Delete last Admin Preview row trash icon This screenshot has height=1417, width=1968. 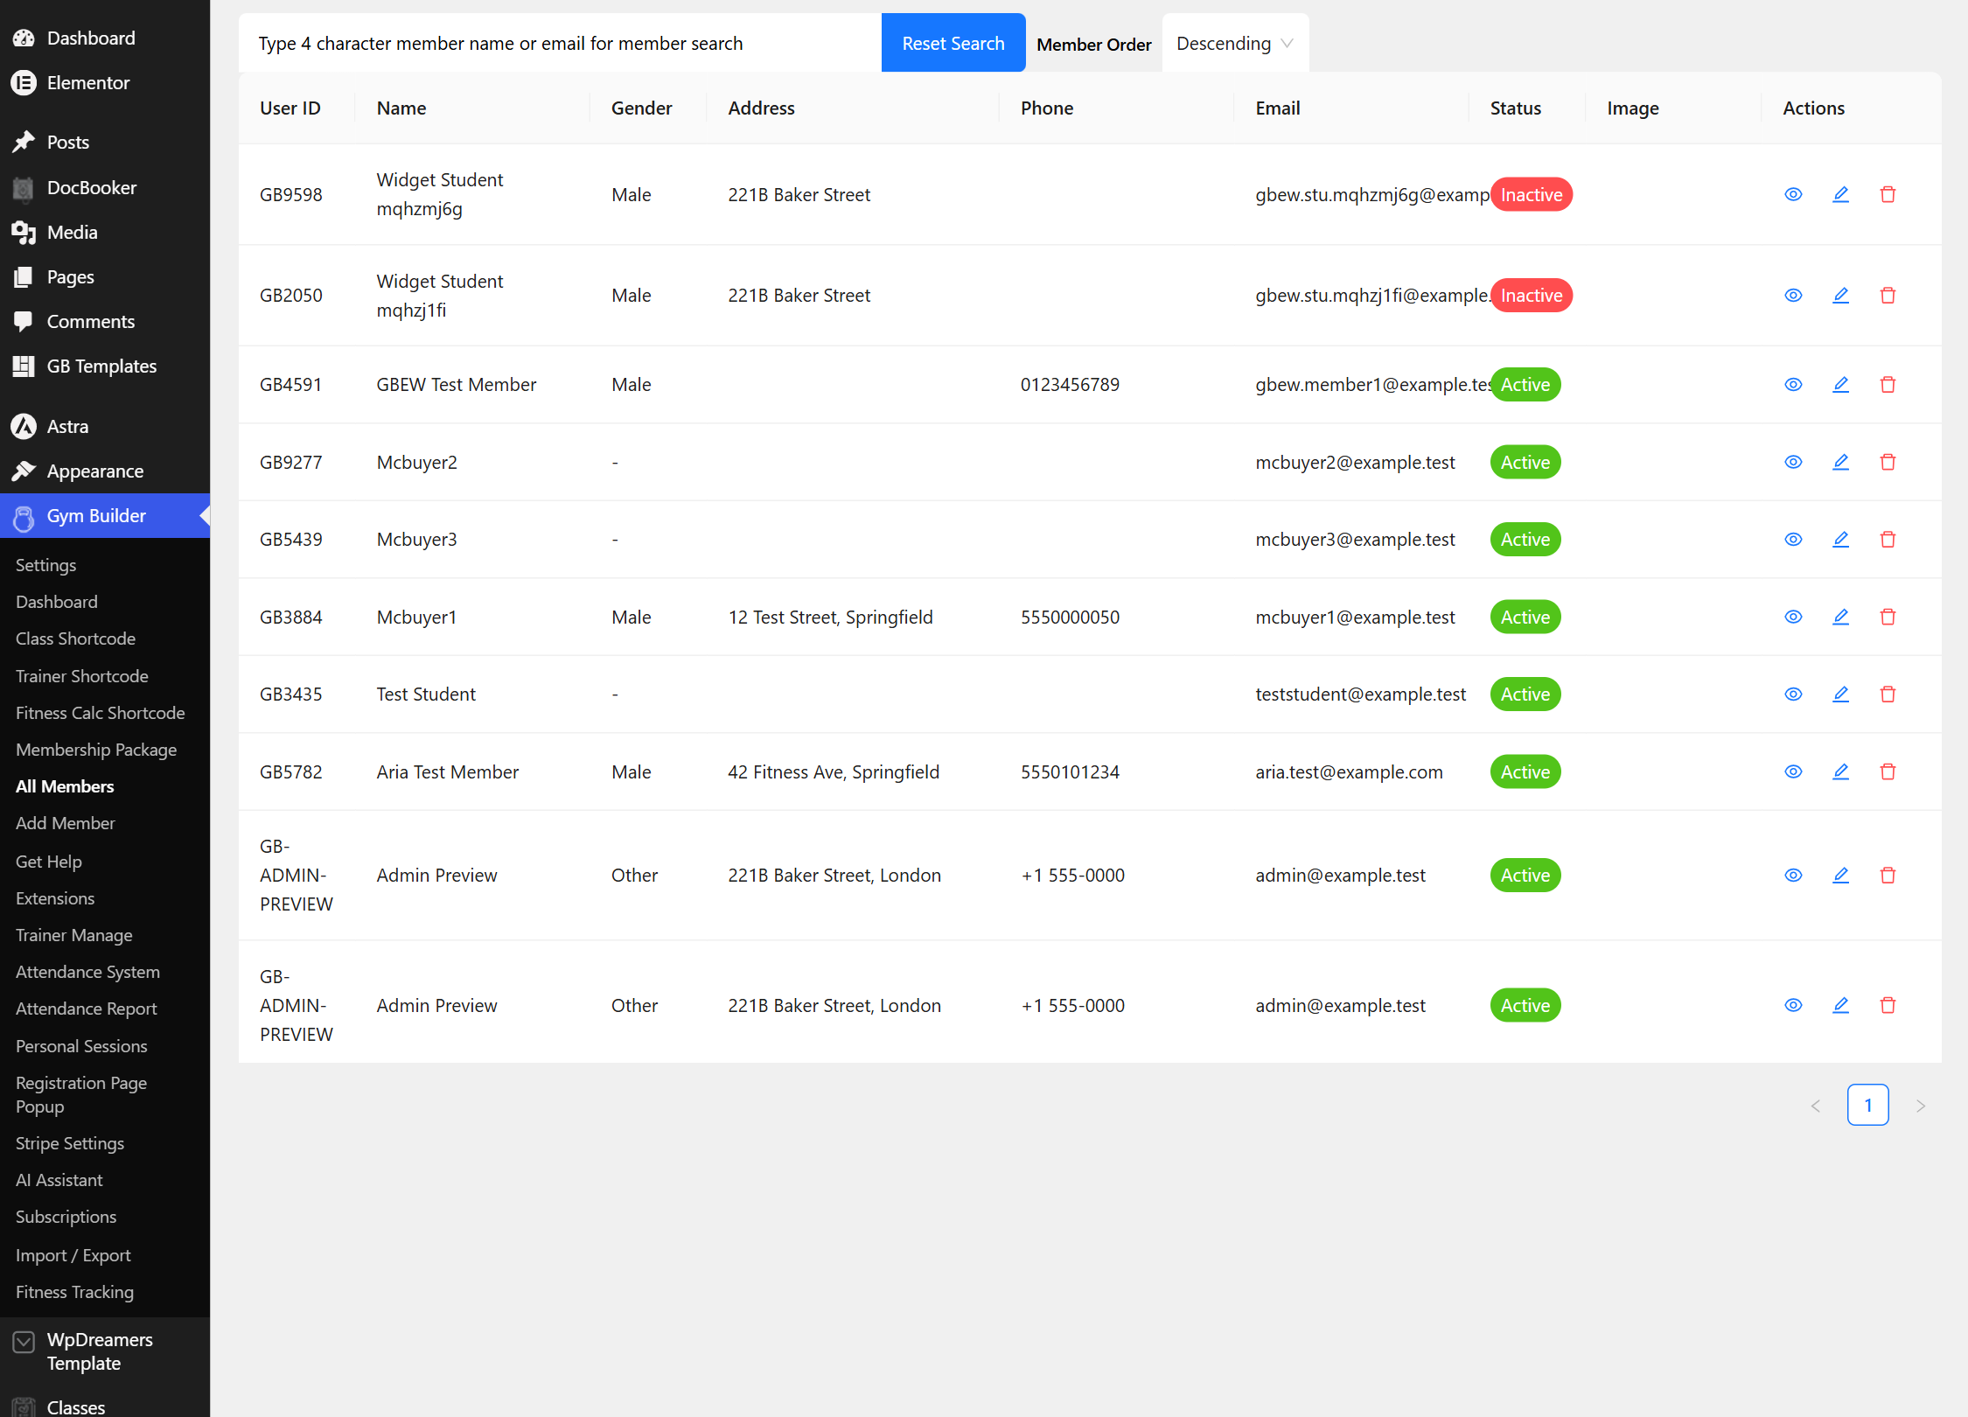1888,1005
